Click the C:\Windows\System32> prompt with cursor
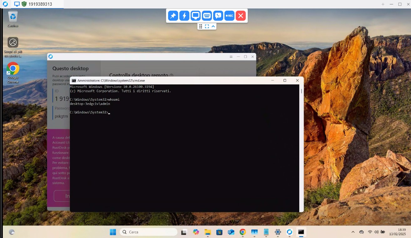Viewport: 411px width, 238px height. pyautogui.click(x=90, y=112)
